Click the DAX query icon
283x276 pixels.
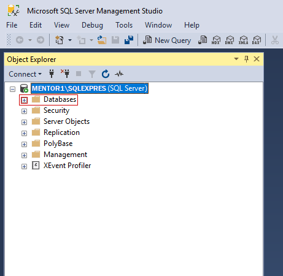tap(257, 40)
